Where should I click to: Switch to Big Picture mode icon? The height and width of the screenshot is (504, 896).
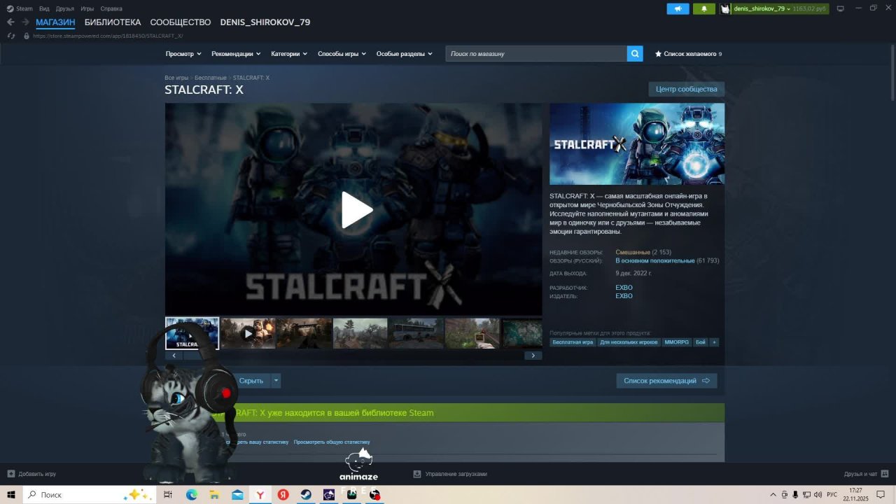coord(841,8)
